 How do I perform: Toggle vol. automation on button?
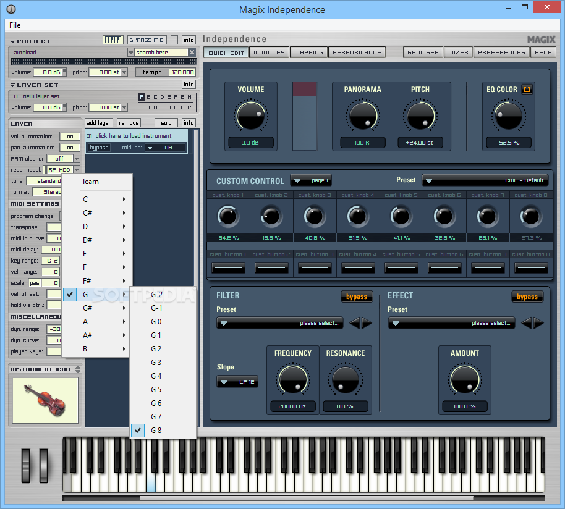(70, 137)
